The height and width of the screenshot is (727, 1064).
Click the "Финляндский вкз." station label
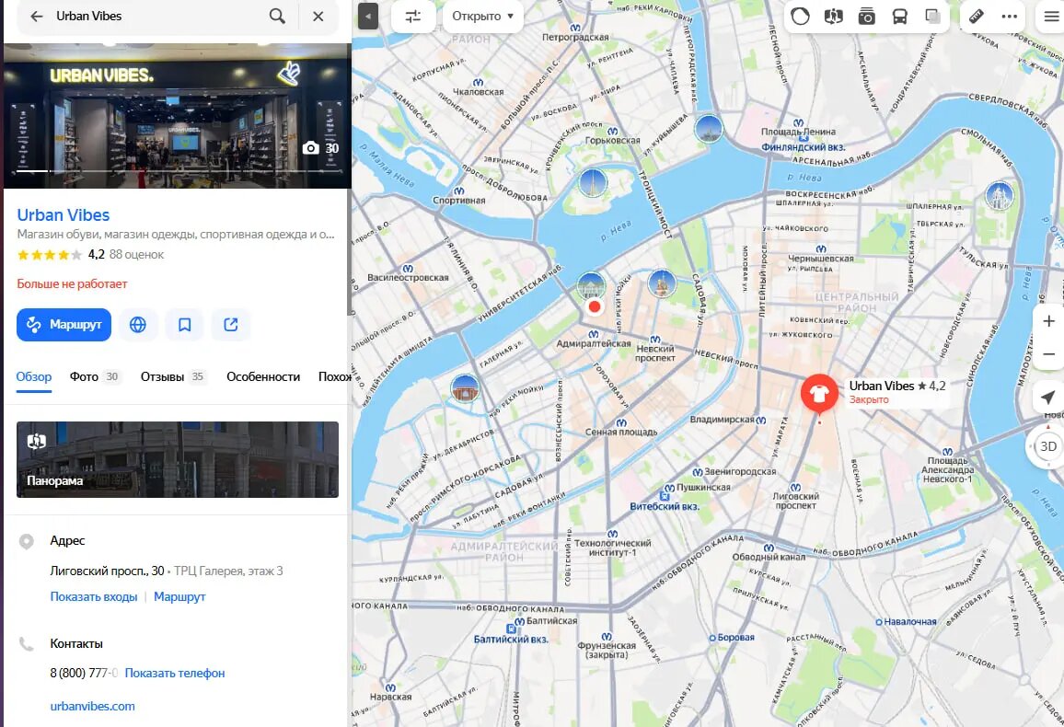click(803, 147)
